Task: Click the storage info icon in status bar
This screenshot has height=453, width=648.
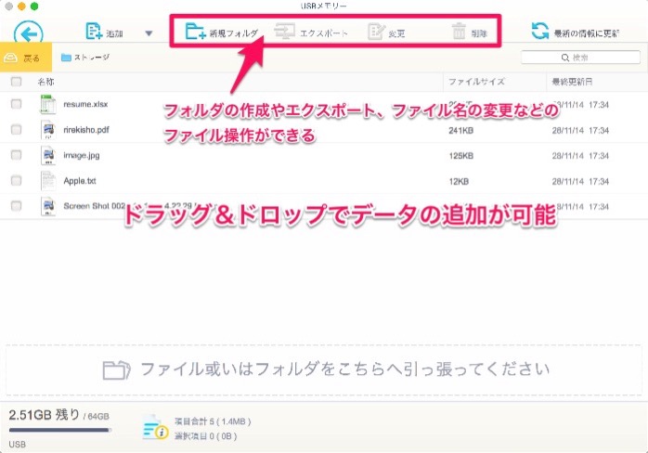Action: tap(155, 426)
